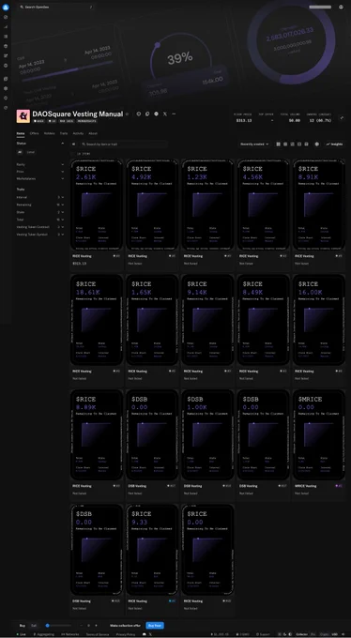Switch currency display to Crypto
Viewport: 351px width, 638px height.
coord(324,634)
